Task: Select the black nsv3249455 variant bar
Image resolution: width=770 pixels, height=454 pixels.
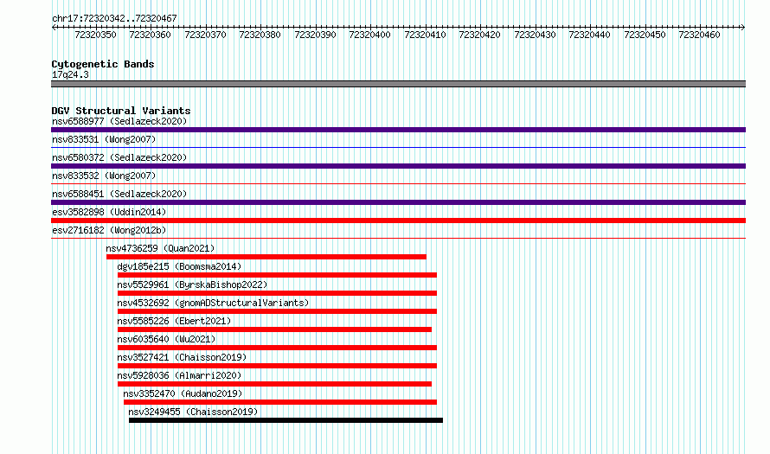Action: (286, 420)
